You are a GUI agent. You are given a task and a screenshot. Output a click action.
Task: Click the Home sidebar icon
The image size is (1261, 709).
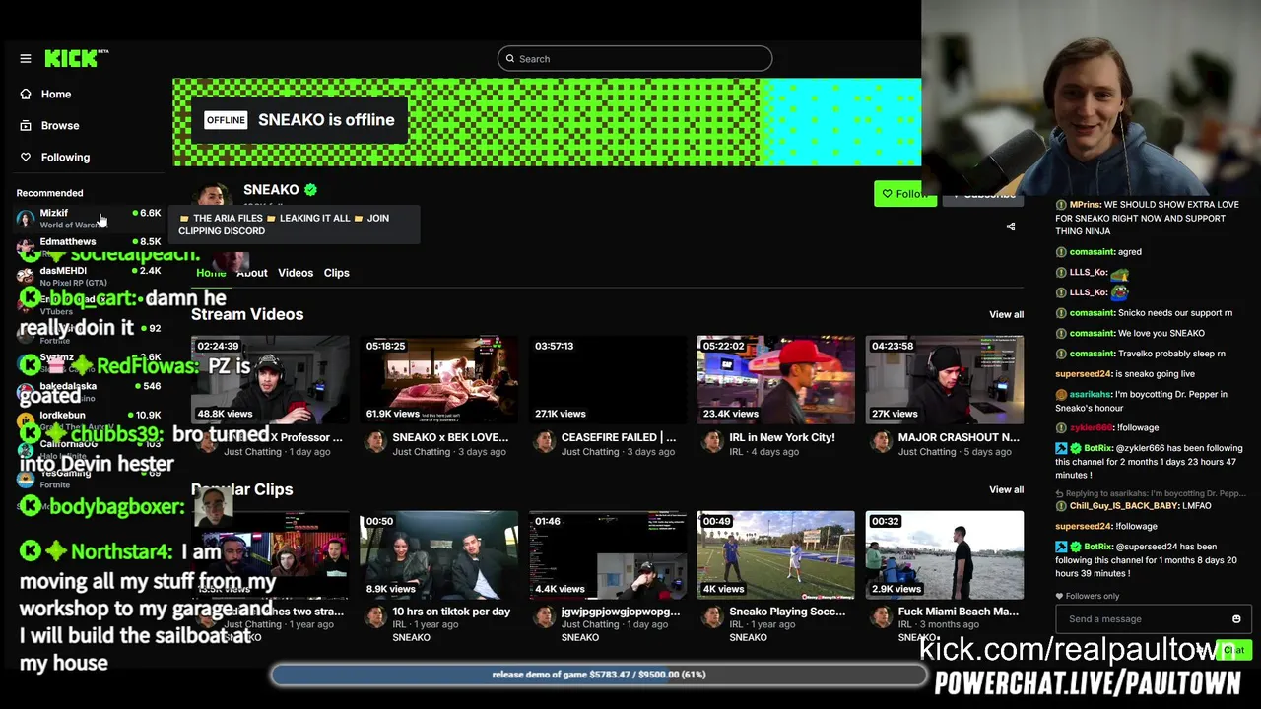[26, 95]
